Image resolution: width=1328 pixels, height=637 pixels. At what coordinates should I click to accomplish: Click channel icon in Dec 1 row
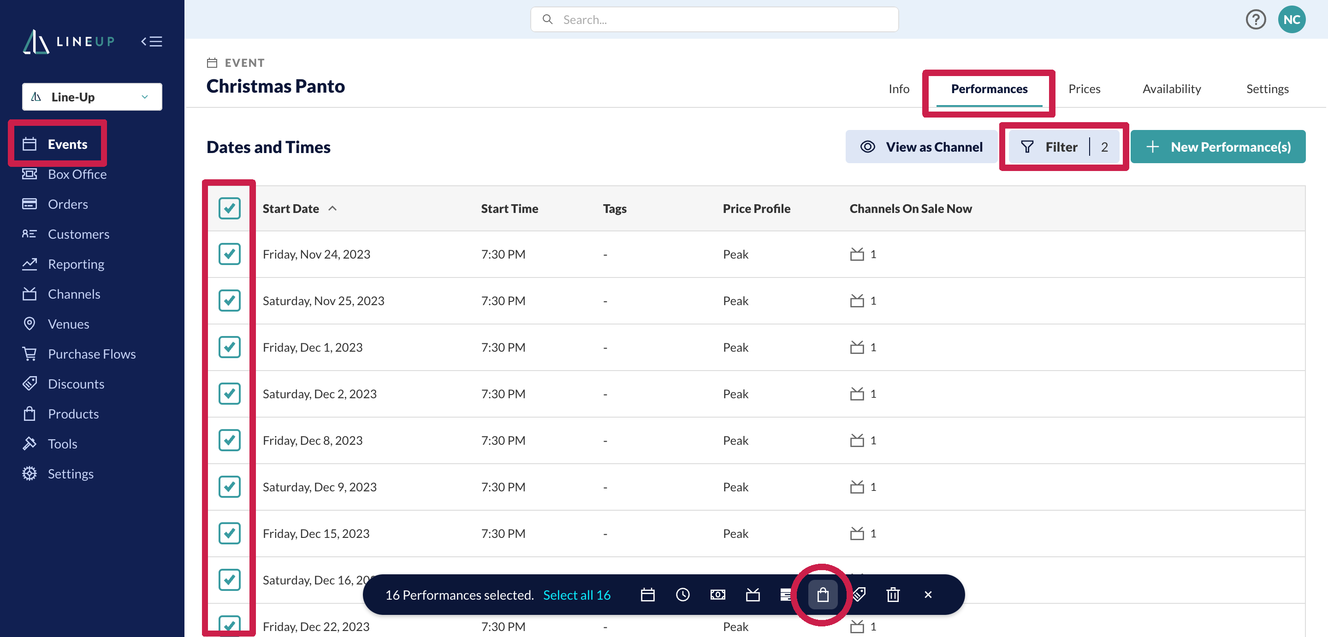tap(857, 348)
